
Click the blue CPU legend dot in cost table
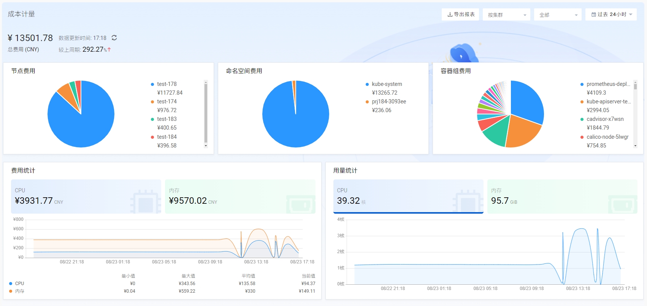[11, 284]
